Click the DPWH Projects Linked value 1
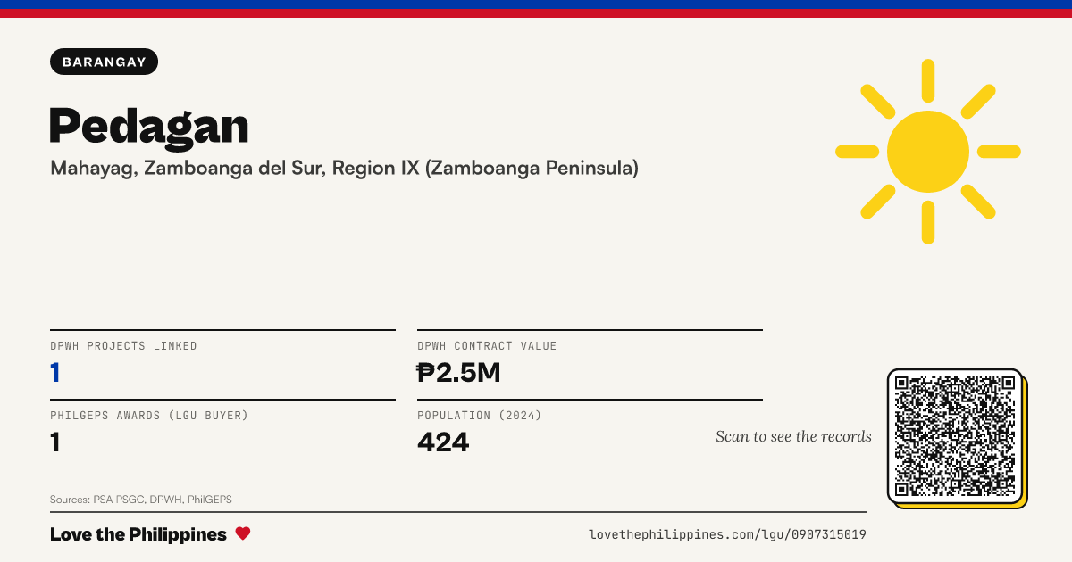The height and width of the screenshot is (562, 1072). click(55, 372)
